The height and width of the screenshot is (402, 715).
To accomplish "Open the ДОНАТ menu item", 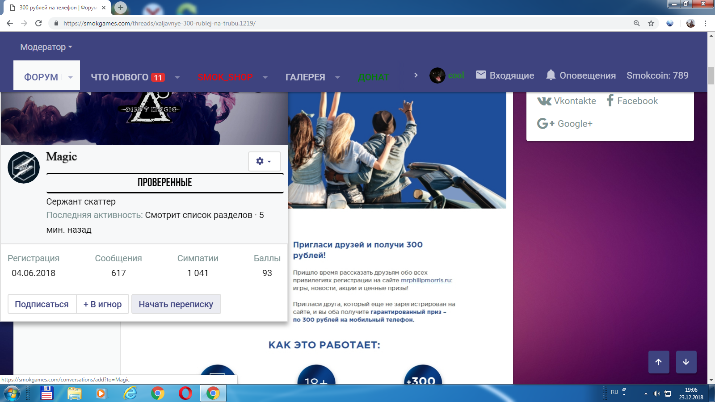I will pos(374,77).
